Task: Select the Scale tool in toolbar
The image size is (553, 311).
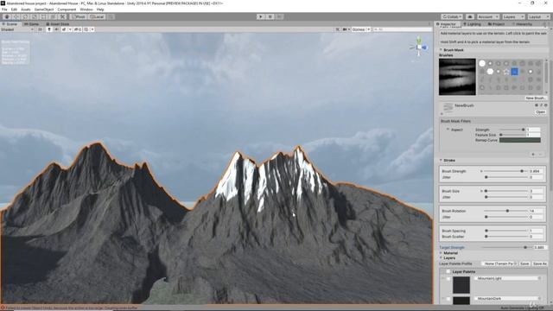Action: click(x=35, y=16)
